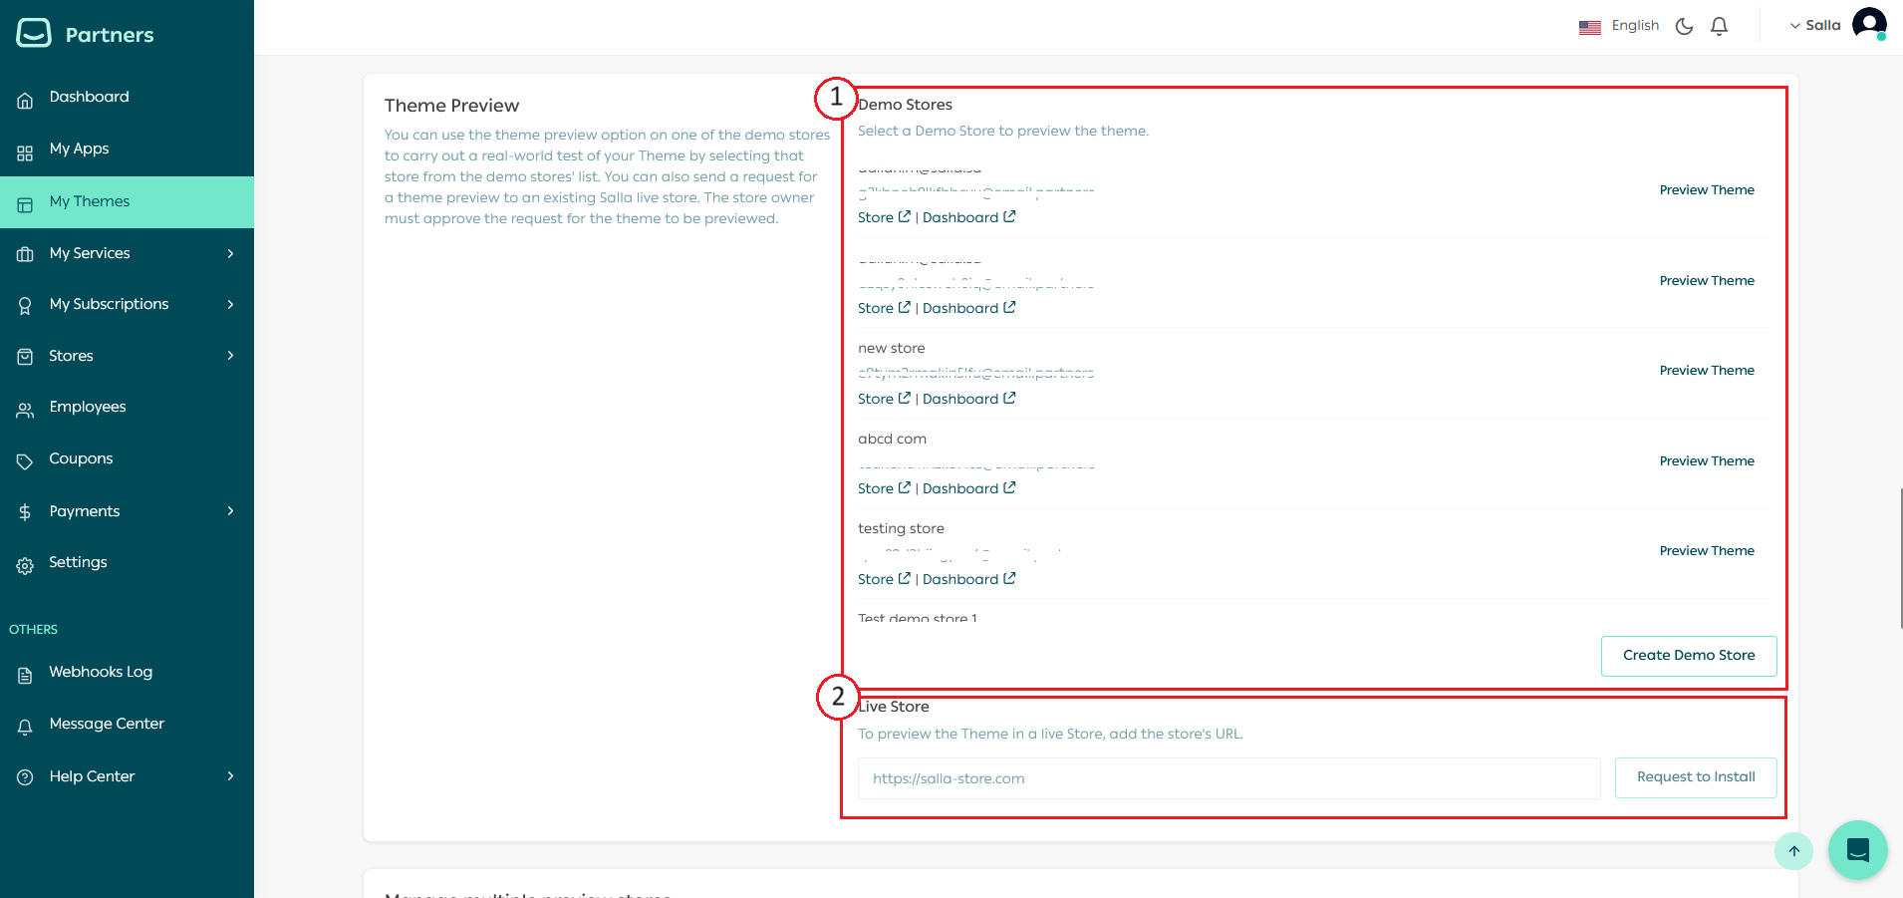Open Dashboard link for new store

[960, 399]
